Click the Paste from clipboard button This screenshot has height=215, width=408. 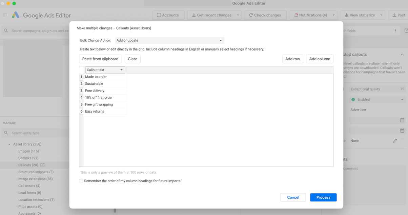pos(100,59)
